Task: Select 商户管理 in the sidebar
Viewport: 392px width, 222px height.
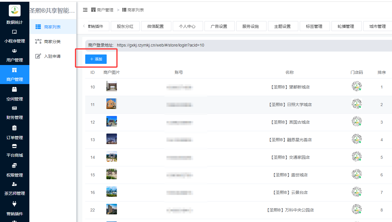Action: [15, 75]
